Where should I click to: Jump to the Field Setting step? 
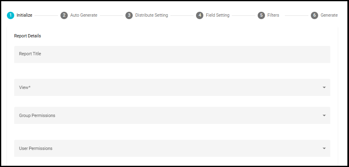218,15
